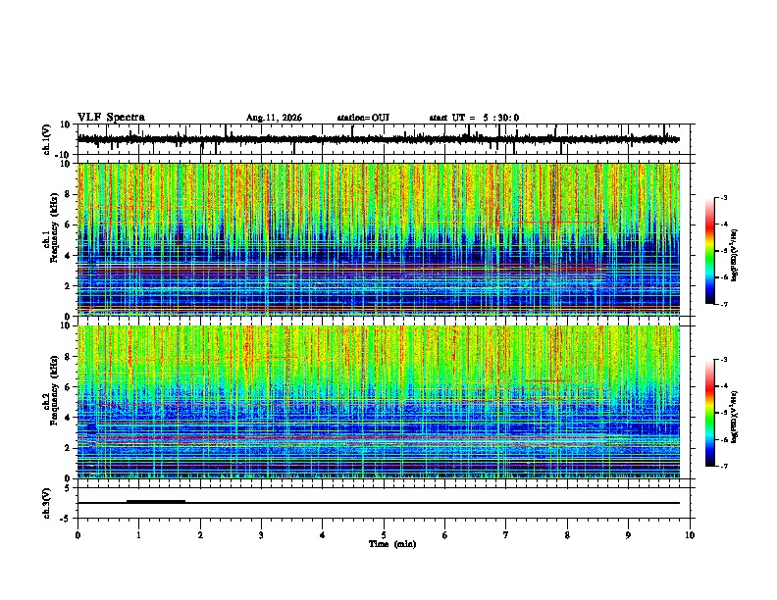Click the '2' kHz tick in ch.2 spectrogram
The image size is (777, 600).
pos(69,448)
